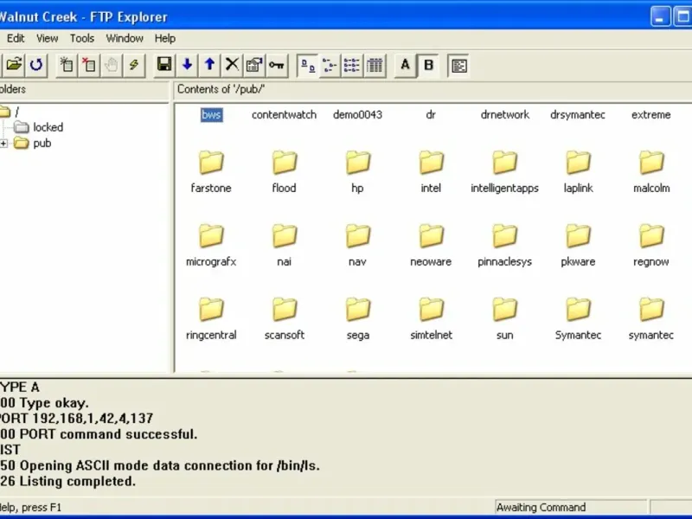Select the root '/' folder in the tree

point(17,112)
